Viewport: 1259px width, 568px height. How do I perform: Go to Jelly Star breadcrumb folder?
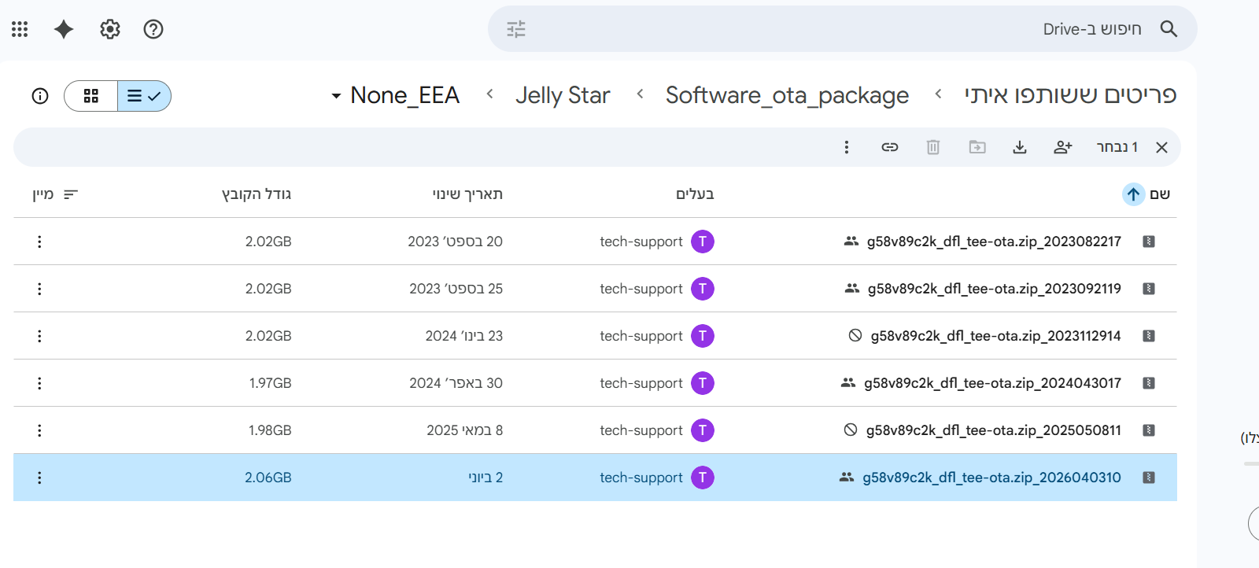point(563,95)
